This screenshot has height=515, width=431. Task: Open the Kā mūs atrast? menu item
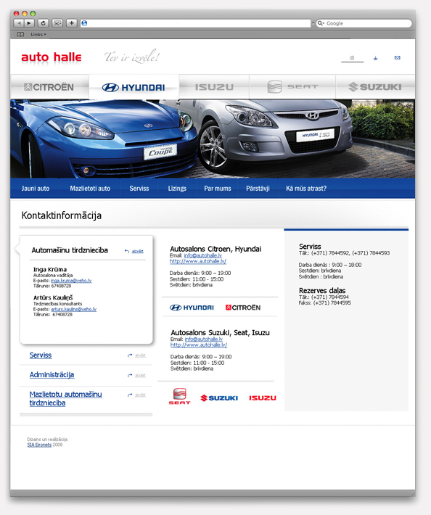(306, 189)
